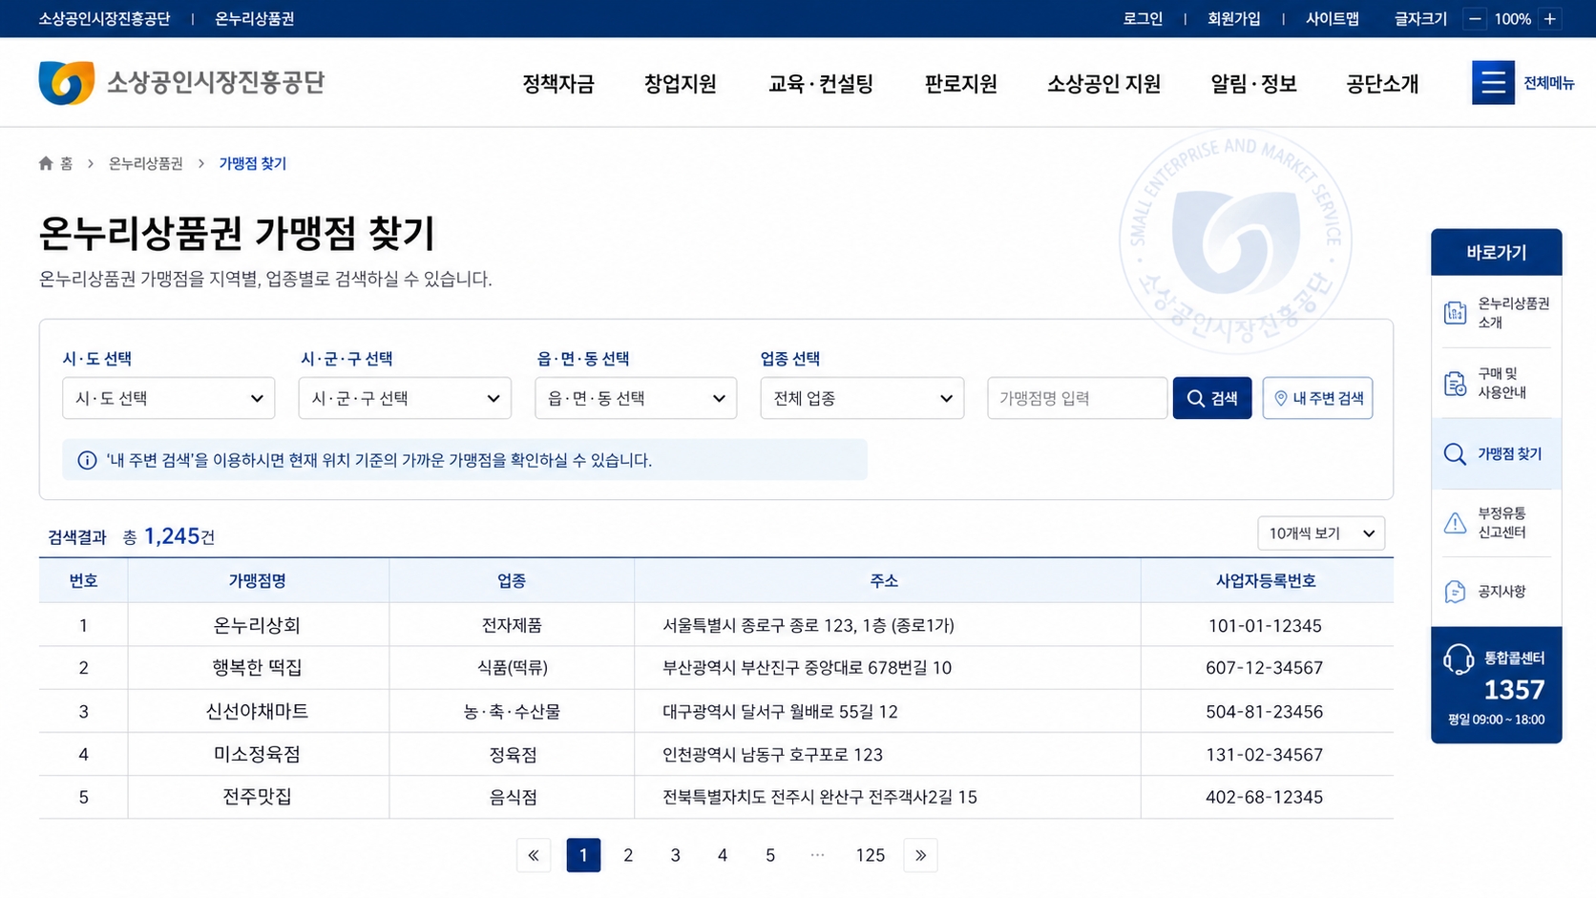1596x898 pixels.
Task: Open the 교육·컨설팅 menu
Action: 821,84
